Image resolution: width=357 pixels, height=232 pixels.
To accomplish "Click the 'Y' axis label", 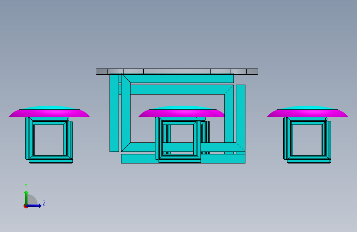I will [x=26, y=185].
